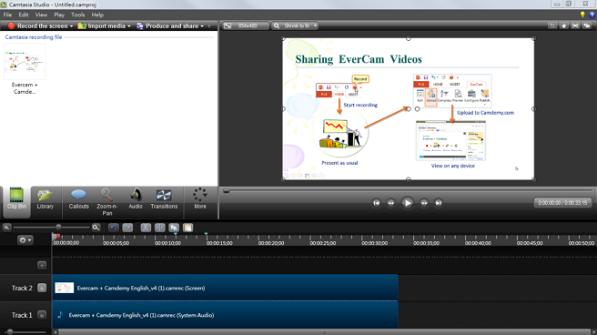Click the timeline horizontal scrollbar
This screenshot has height=335, width=597.
pyautogui.click(x=324, y=332)
